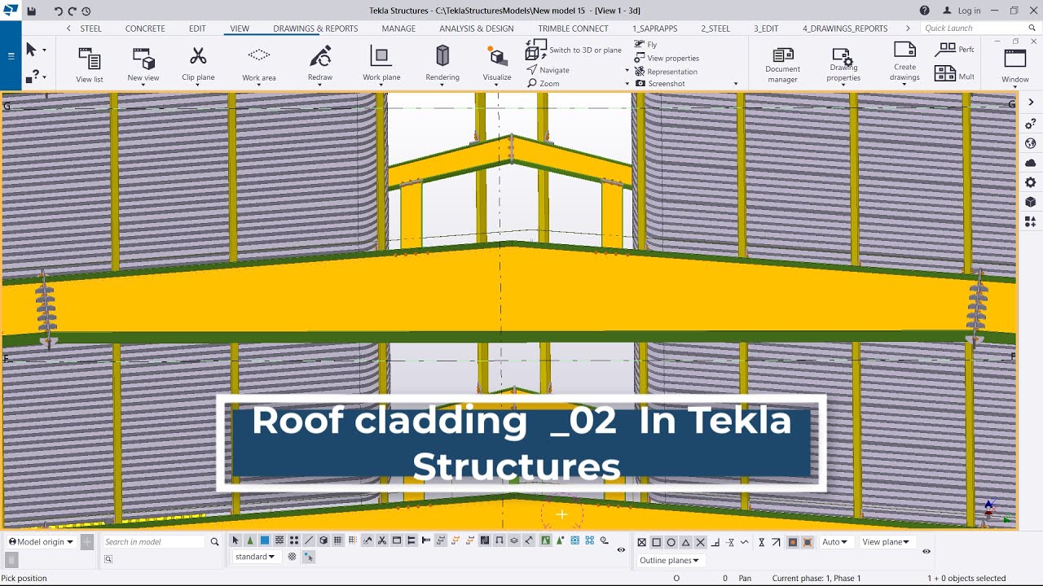Toggle snapping toolbar eye visibility
The width and height of the screenshot is (1043, 586).
point(926,552)
